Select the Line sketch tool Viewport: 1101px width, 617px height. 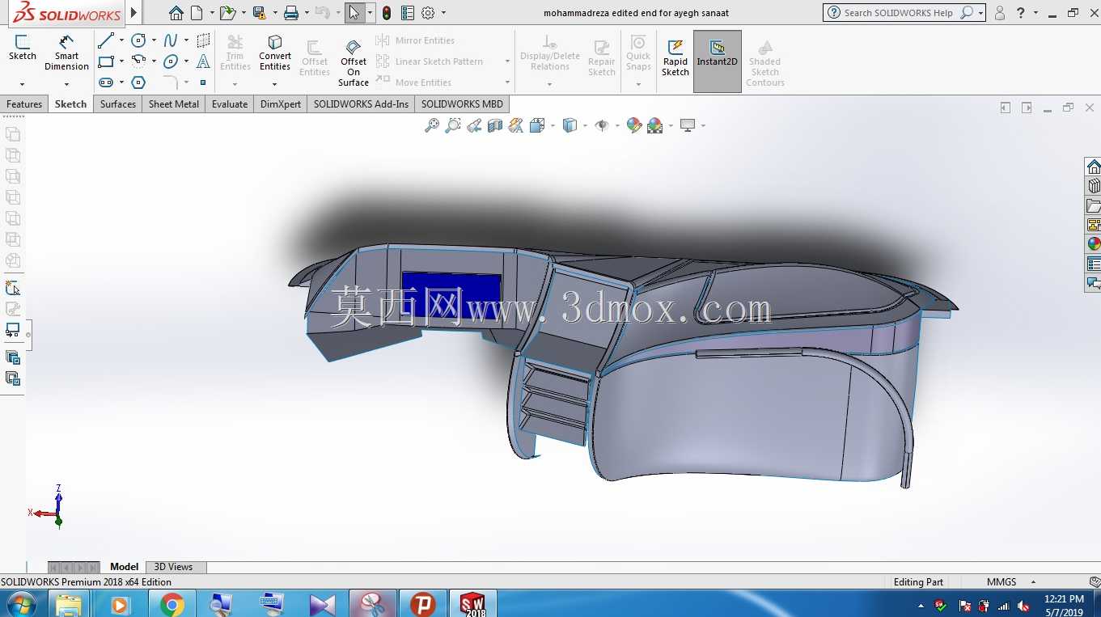coord(106,40)
